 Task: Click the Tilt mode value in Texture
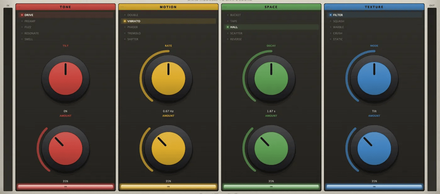pos(374,111)
